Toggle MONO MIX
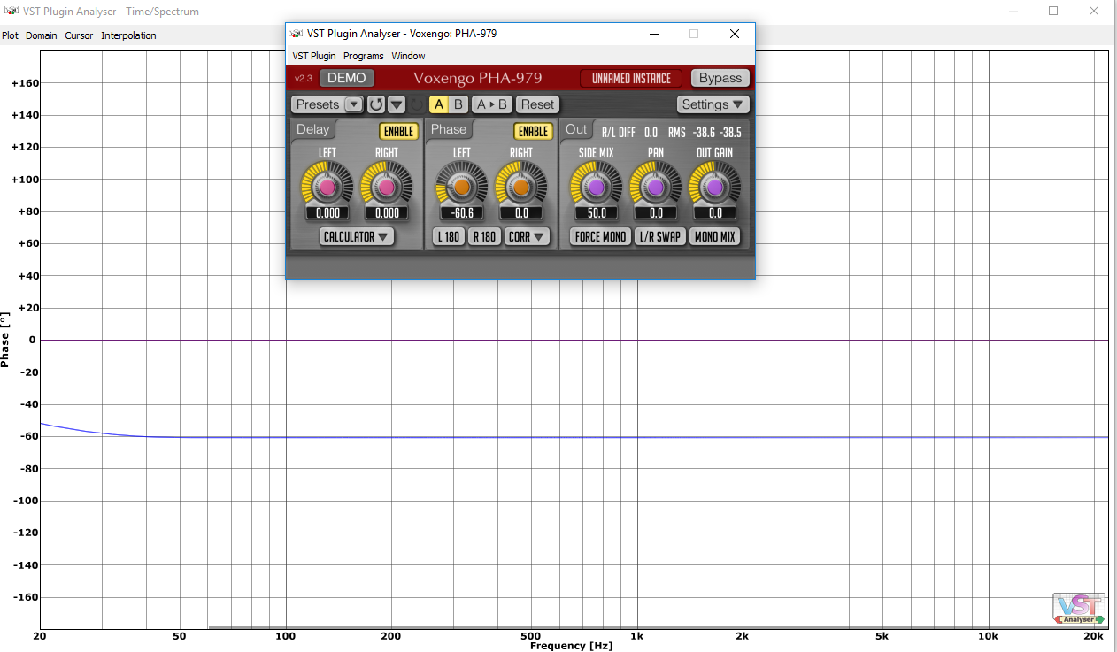 tap(715, 237)
